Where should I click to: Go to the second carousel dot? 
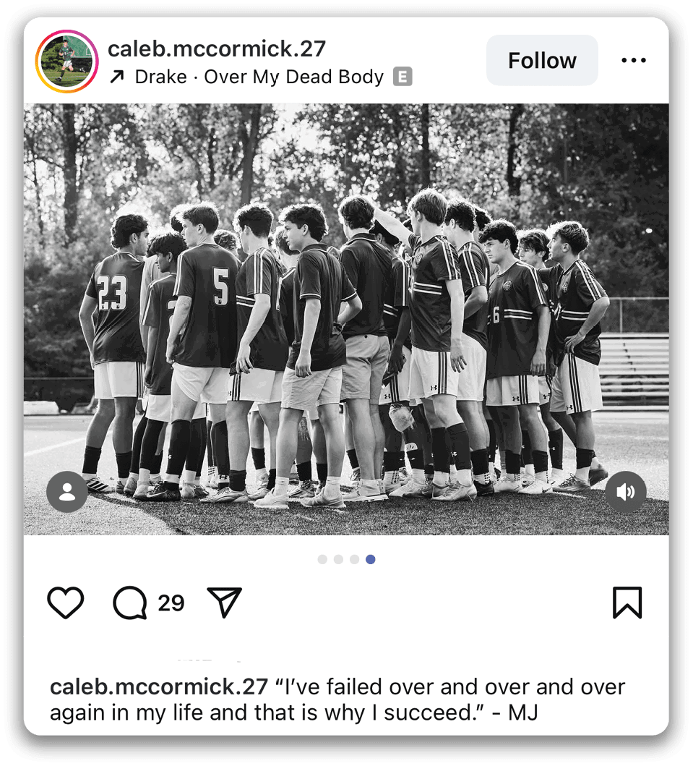[x=338, y=559]
